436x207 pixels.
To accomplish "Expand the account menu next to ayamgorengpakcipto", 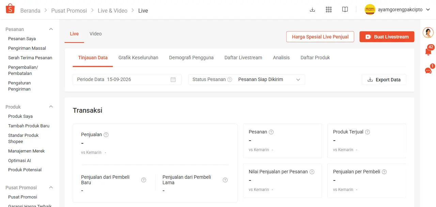I will click(x=428, y=10).
